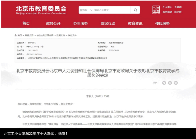This screenshot has width=196, height=139.
Task: Share the article via Weibo icon
Action: [170, 83]
